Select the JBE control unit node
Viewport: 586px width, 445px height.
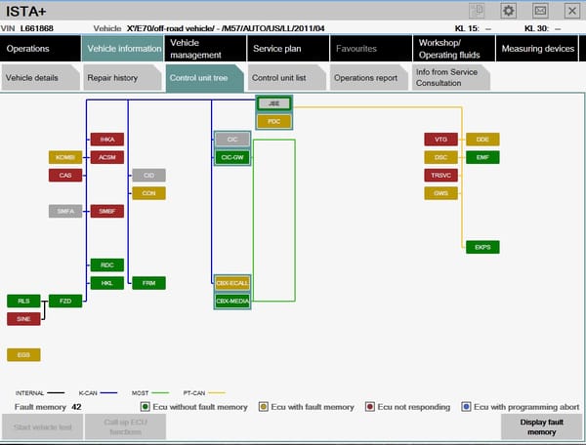click(x=273, y=103)
